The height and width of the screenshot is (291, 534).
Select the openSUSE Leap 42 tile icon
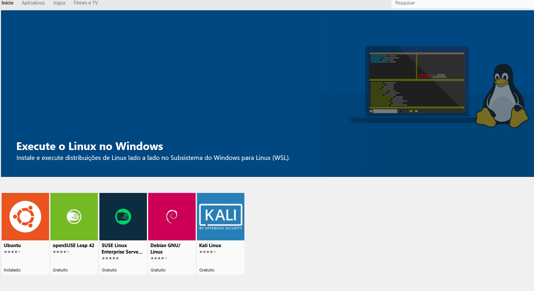[x=74, y=217]
